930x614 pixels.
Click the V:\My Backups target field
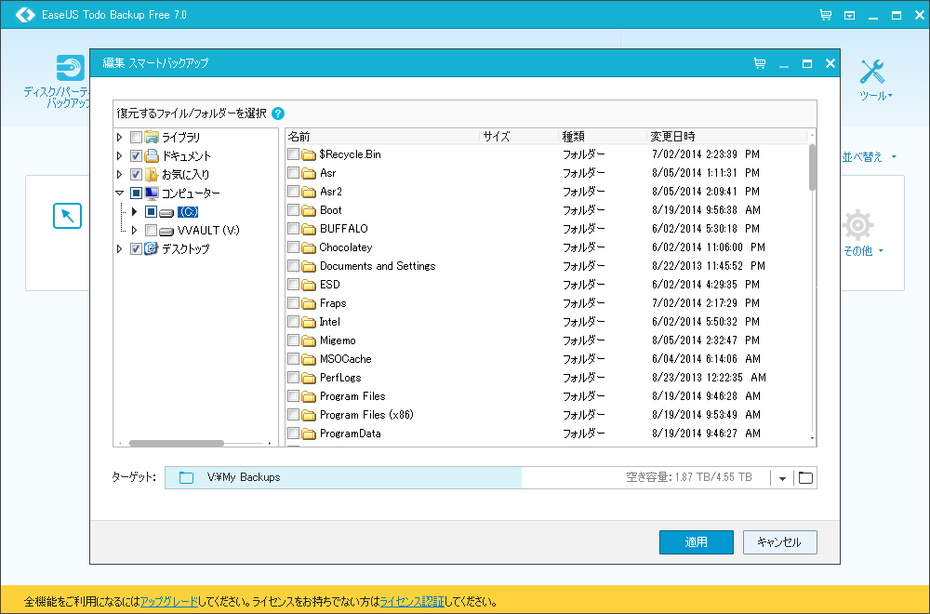click(x=468, y=477)
